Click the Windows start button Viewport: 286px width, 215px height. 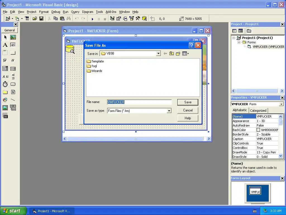tap(13, 211)
